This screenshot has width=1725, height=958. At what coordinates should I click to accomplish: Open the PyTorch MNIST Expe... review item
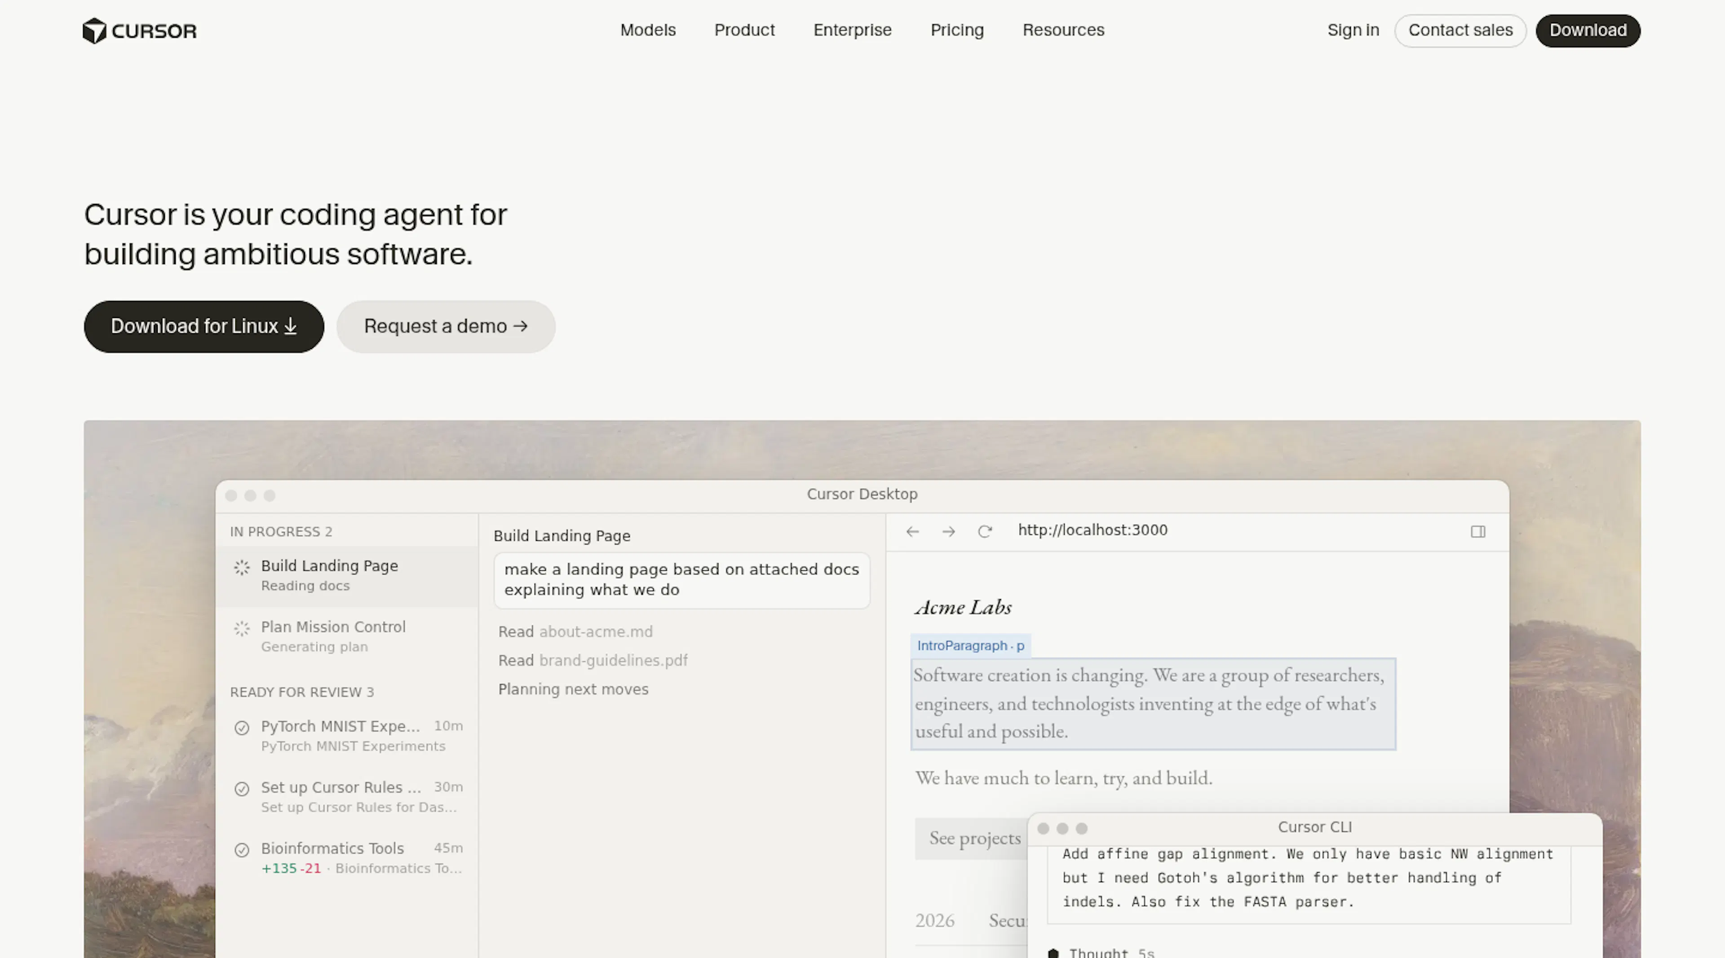[347, 736]
